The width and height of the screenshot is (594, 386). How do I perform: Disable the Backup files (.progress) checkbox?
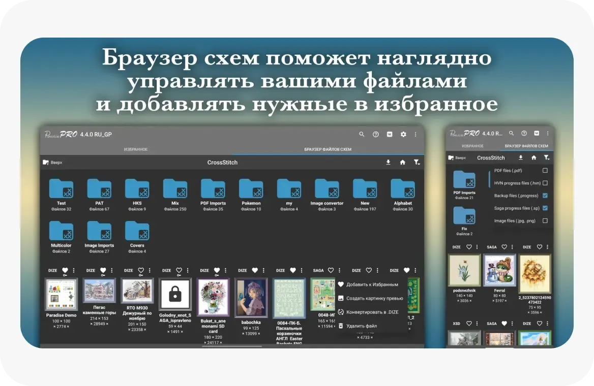click(x=545, y=196)
